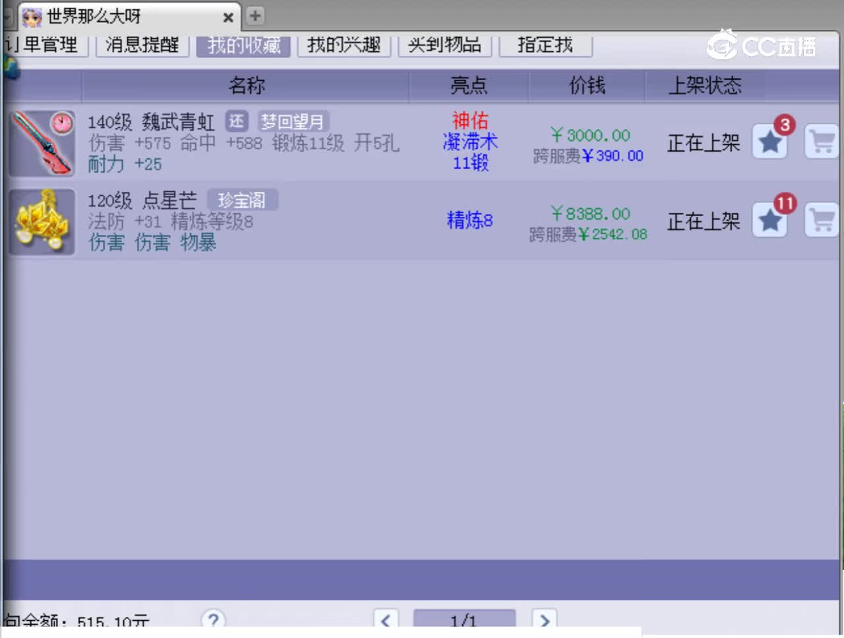844x638 pixels.
Task: Click 正在上架 status of 魏武青虹
Action: [704, 143]
